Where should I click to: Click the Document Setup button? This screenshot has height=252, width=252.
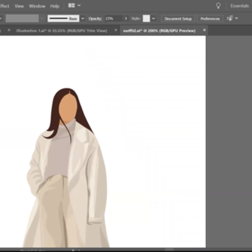tap(178, 18)
